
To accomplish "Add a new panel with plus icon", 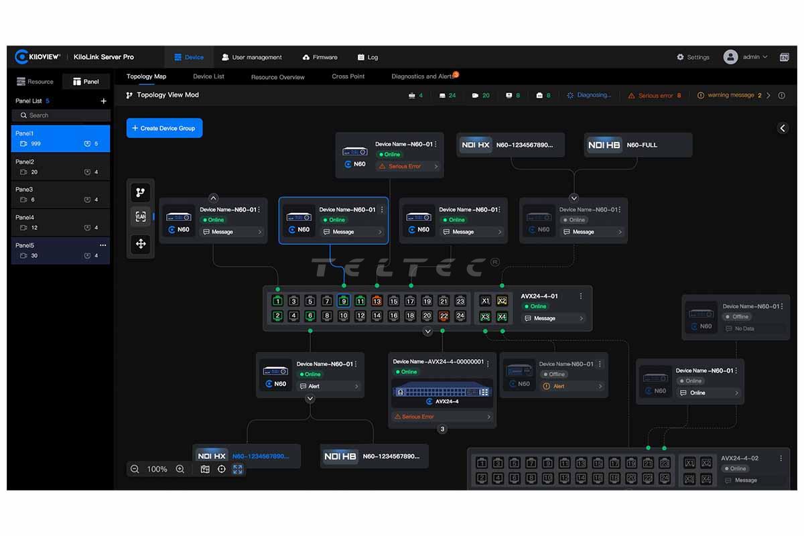I will 103,101.
